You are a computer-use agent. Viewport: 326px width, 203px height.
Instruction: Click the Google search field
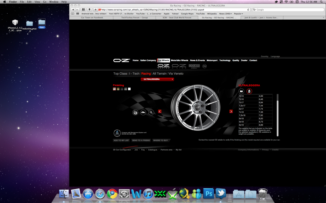click(288, 10)
